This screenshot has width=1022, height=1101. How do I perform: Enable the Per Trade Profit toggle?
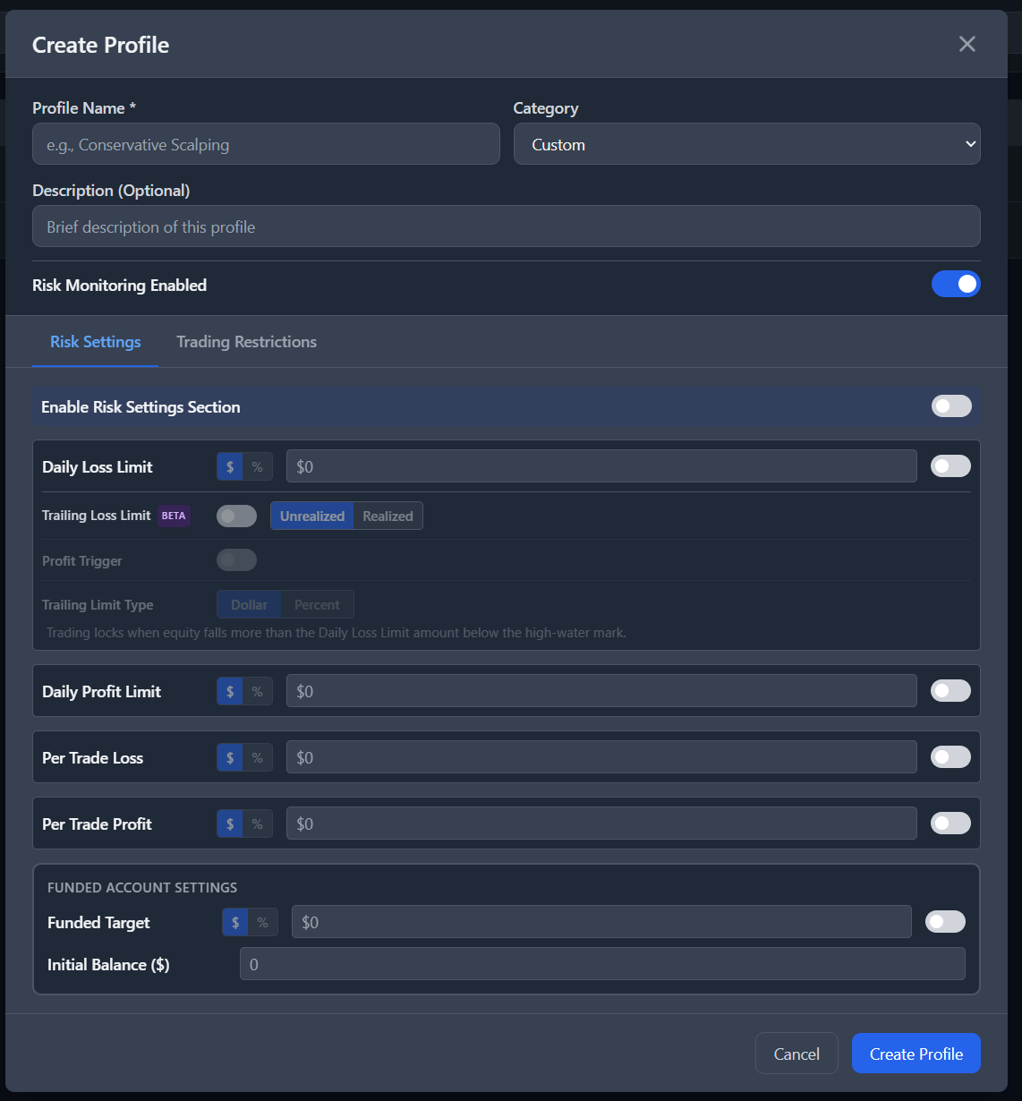click(x=950, y=823)
